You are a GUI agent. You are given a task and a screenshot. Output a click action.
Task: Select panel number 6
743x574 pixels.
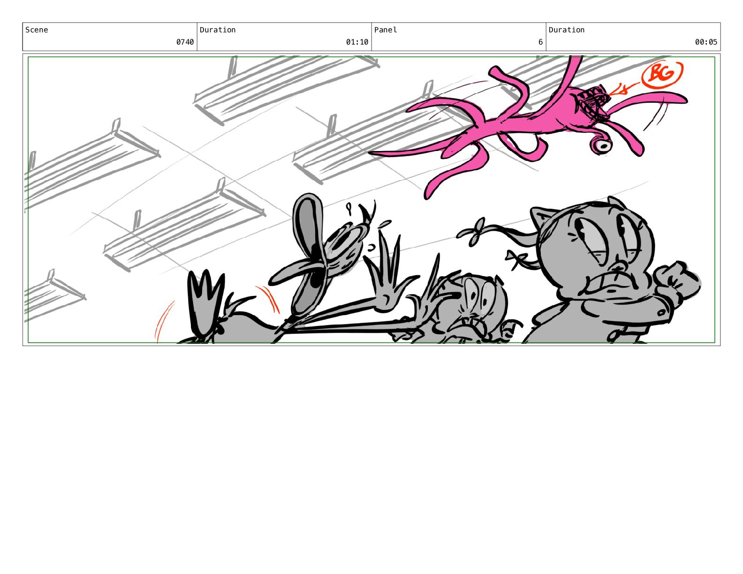pyautogui.click(x=540, y=42)
